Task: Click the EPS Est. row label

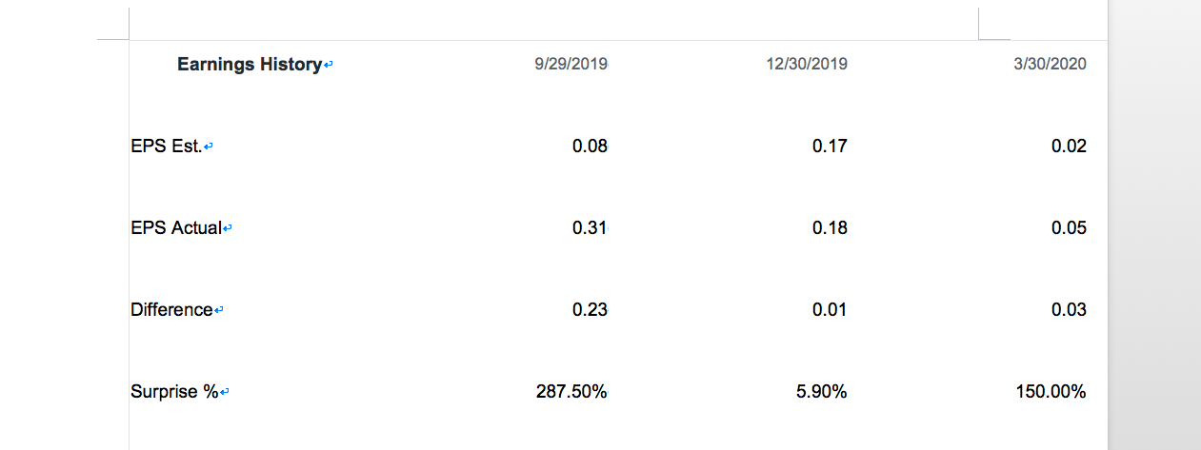Action: 167,147
